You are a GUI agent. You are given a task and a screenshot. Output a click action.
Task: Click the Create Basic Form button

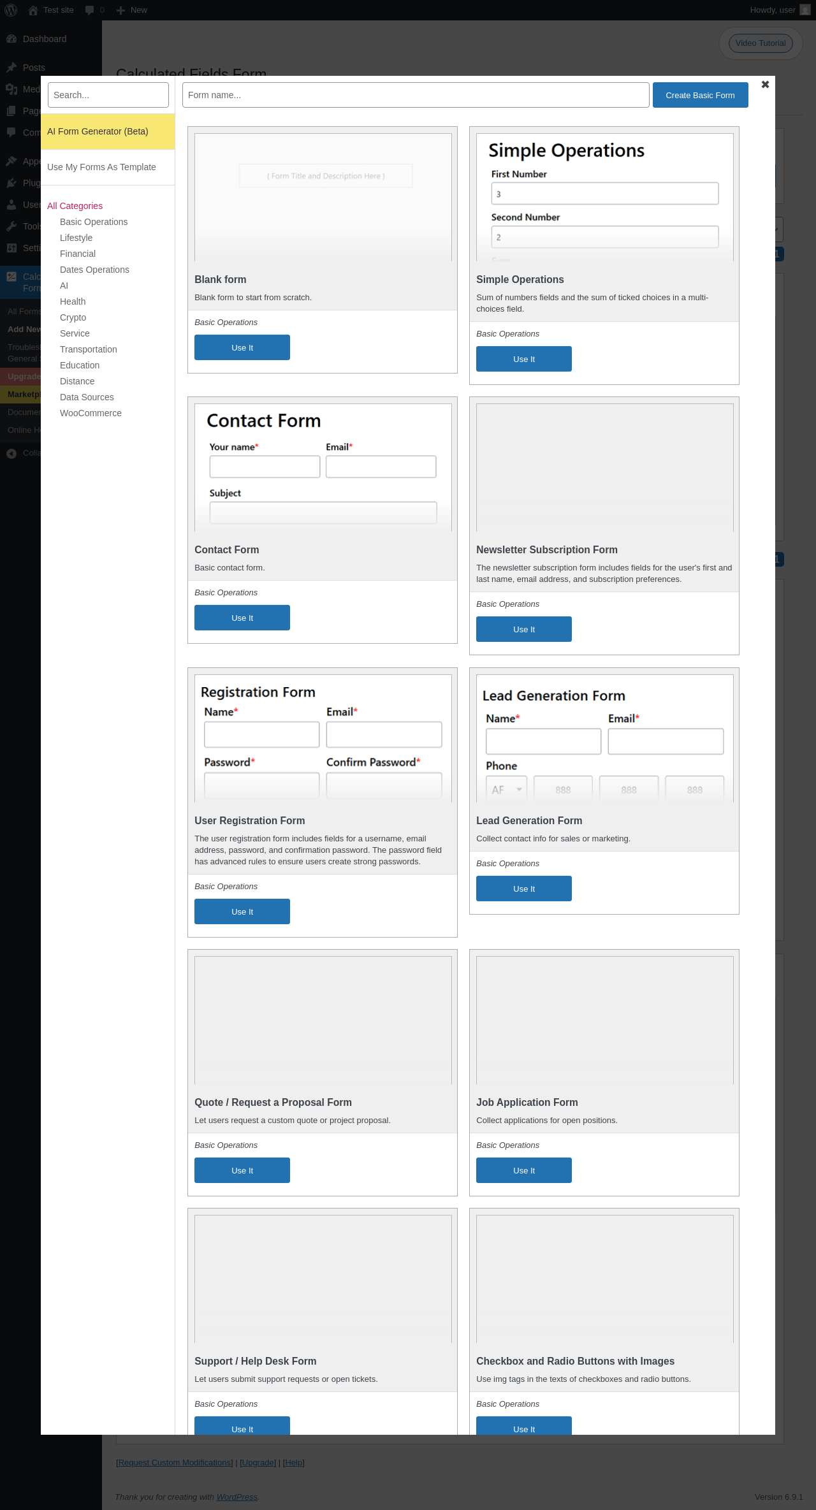tap(701, 95)
